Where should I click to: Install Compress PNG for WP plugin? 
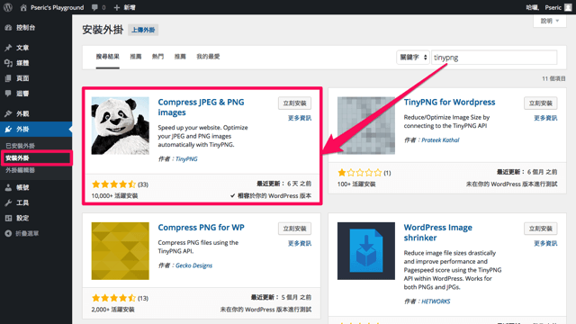coord(294,229)
